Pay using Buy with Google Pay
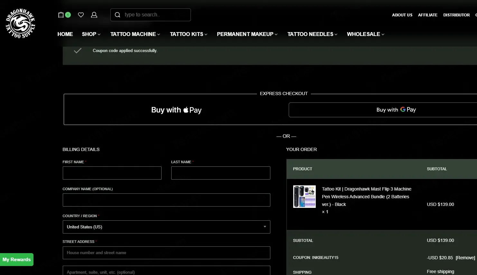Image resolution: width=477 pixels, height=275 pixels. (x=383, y=110)
